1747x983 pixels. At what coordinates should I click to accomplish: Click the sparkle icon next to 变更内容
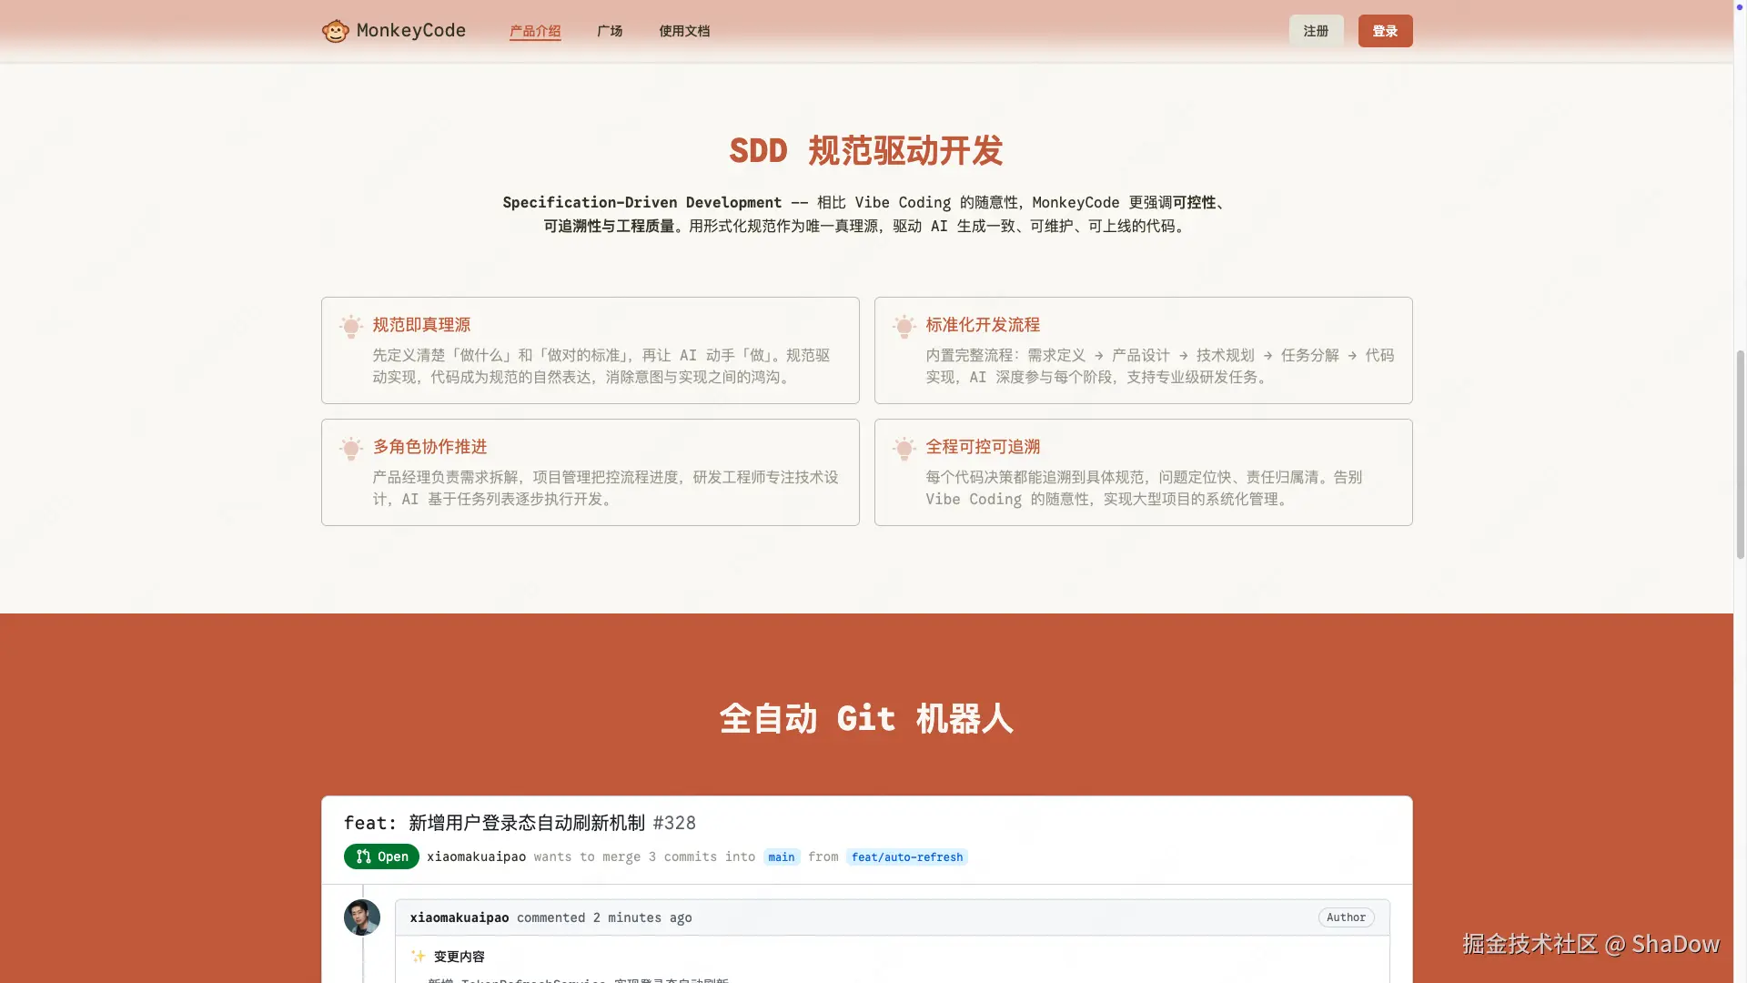[x=419, y=957]
